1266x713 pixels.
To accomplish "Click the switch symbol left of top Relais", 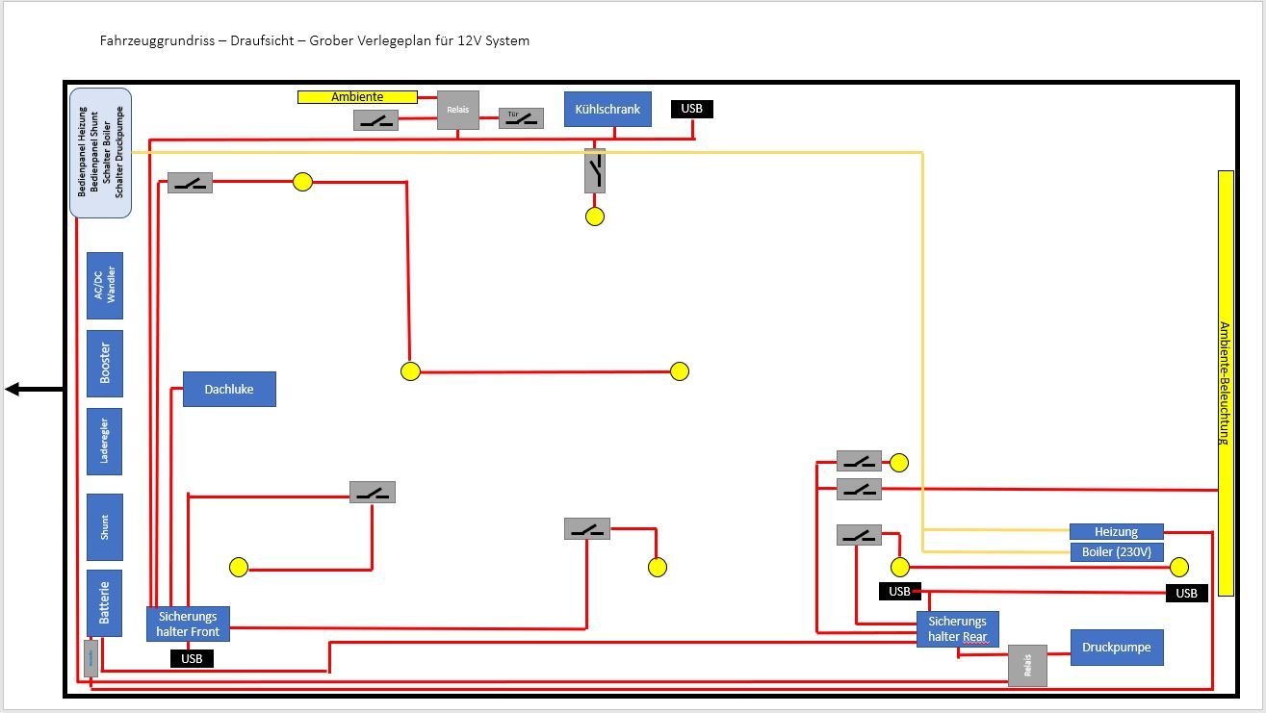I will pyautogui.click(x=376, y=120).
